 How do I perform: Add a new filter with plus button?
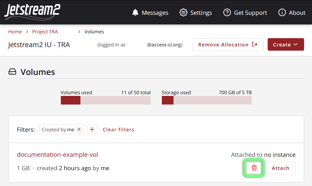point(92,129)
